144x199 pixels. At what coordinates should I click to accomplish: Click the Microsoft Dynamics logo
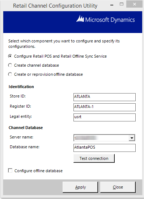click(x=106, y=20)
